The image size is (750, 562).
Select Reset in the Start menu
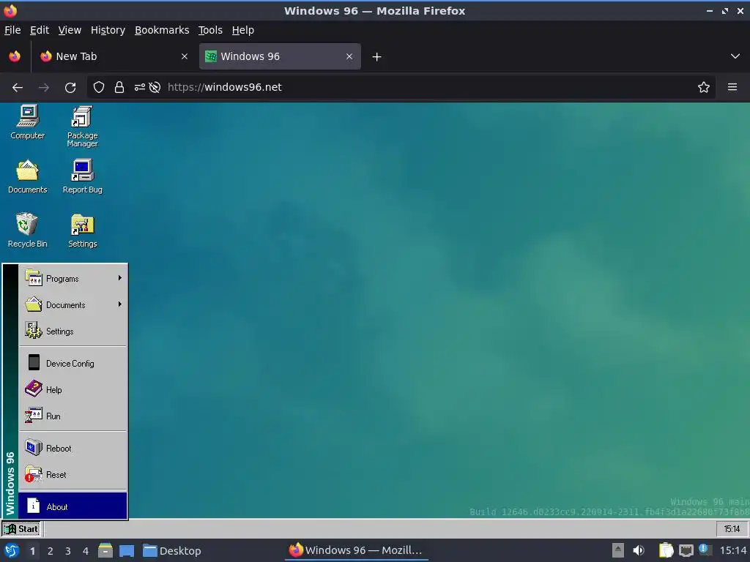click(73, 474)
